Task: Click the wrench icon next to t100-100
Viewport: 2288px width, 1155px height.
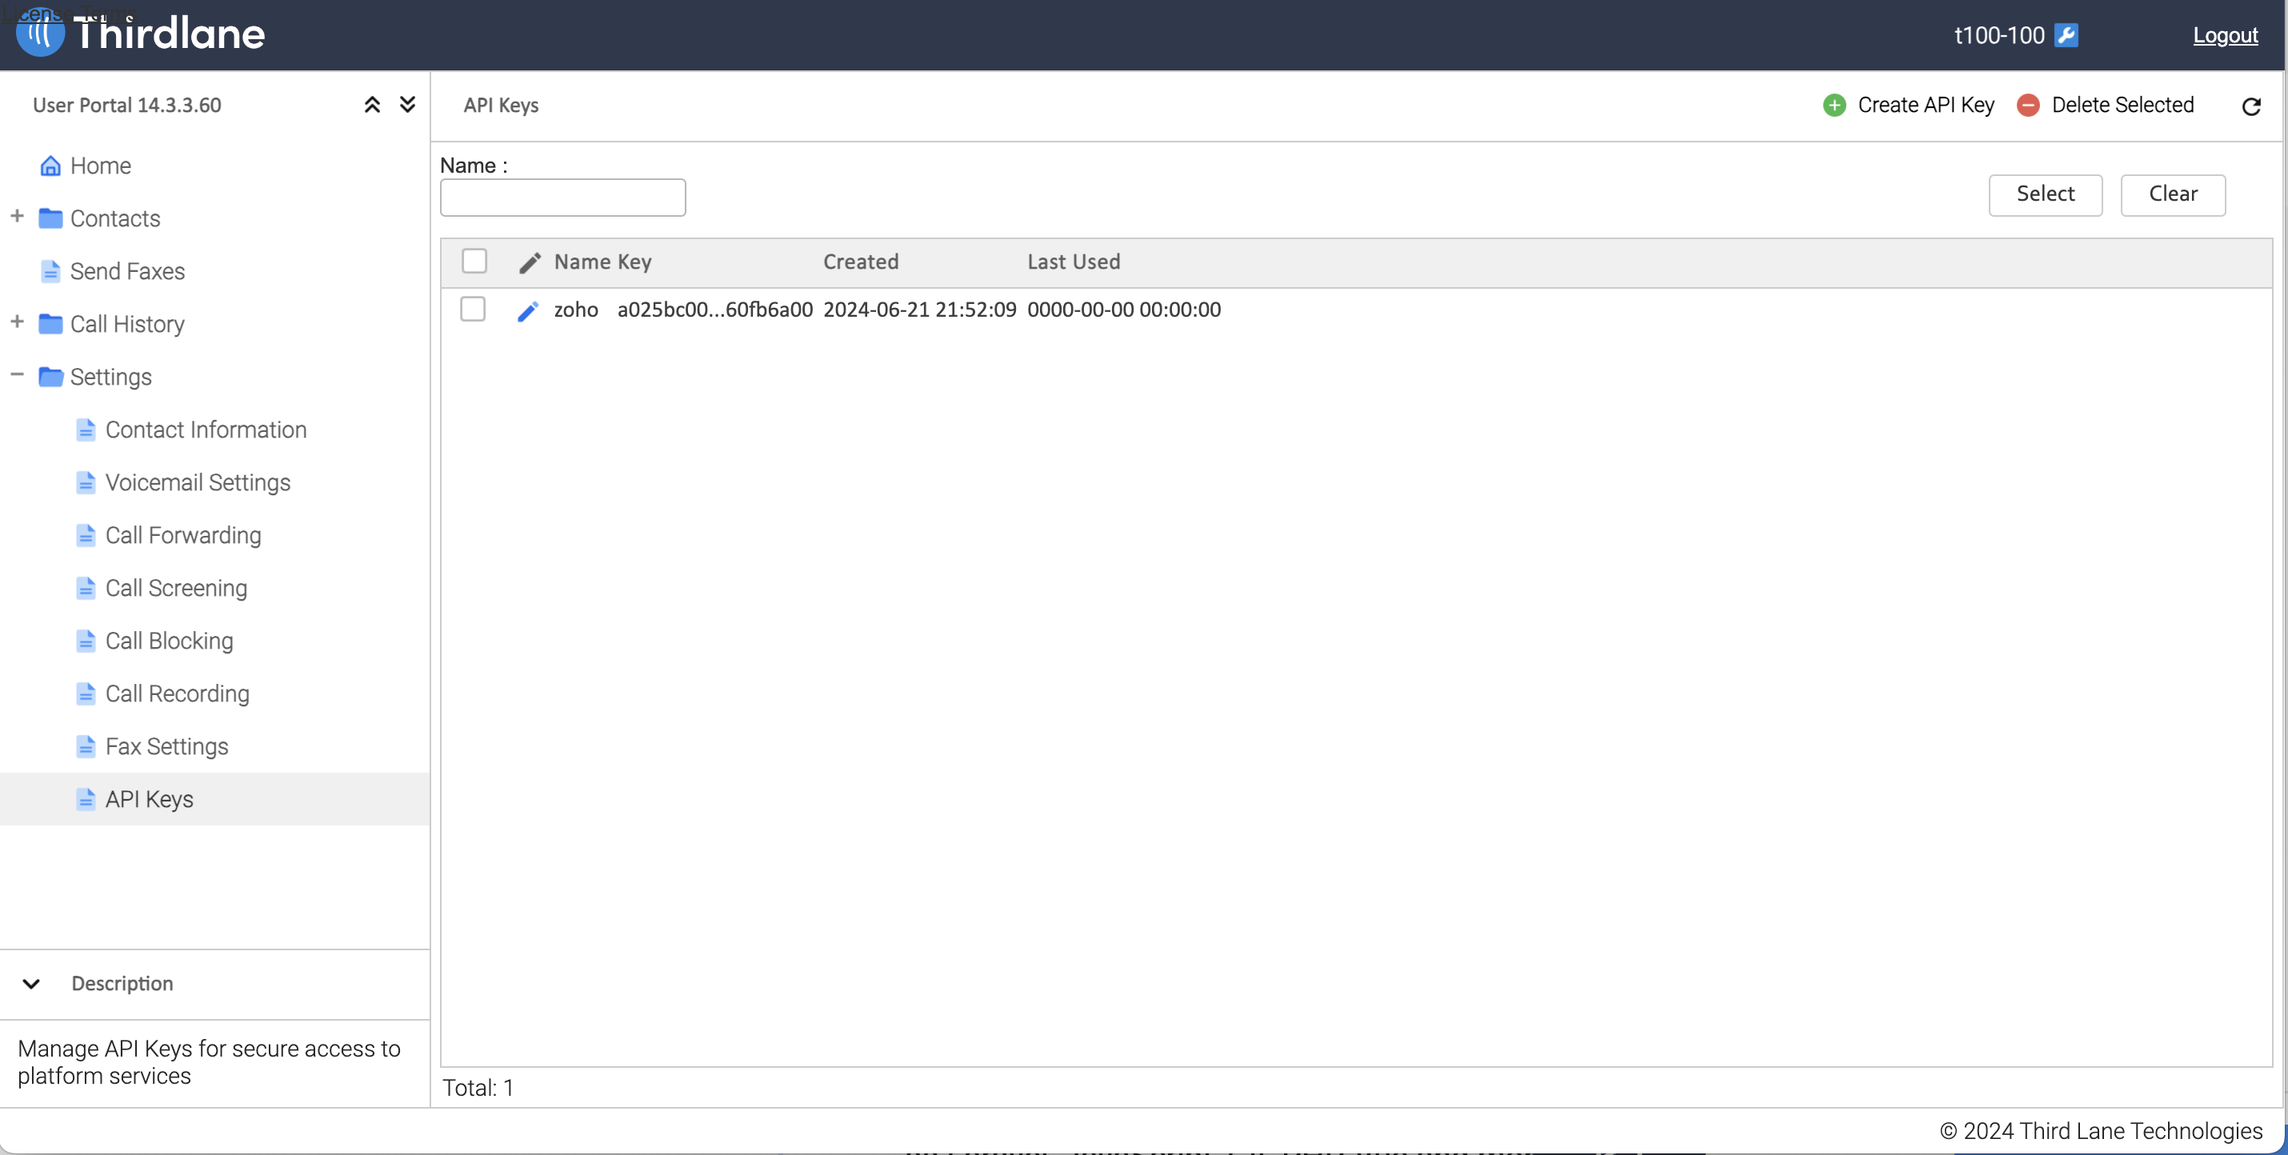Action: [2066, 35]
